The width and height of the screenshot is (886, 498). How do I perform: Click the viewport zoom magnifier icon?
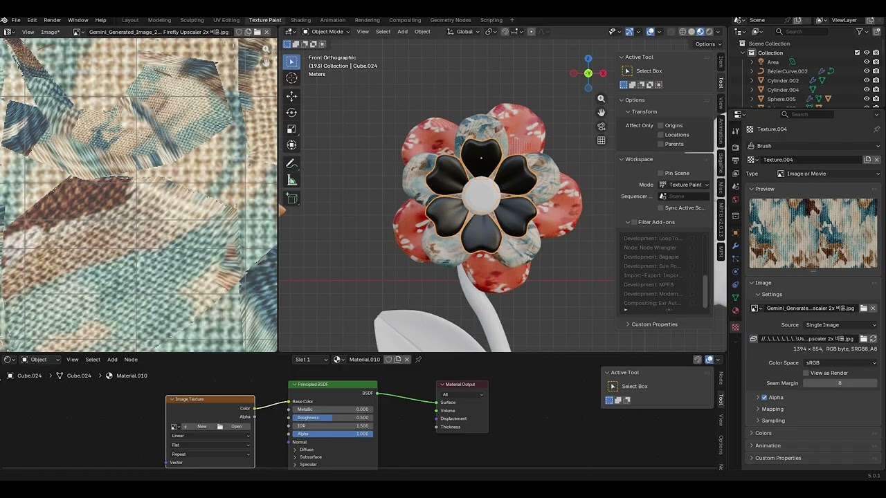click(x=601, y=99)
